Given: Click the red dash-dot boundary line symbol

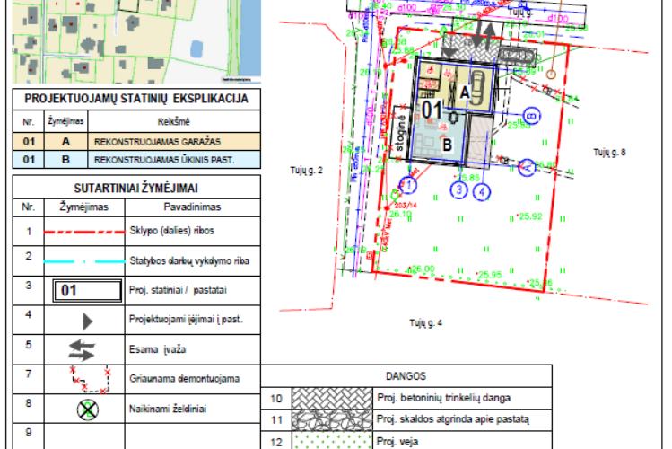Looking at the screenshot, I should click(84, 232).
